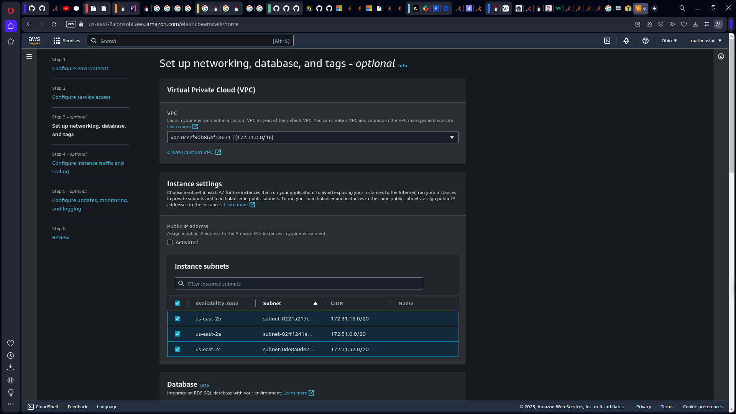Sort subnets by the Subnet column arrow

[x=315, y=303]
